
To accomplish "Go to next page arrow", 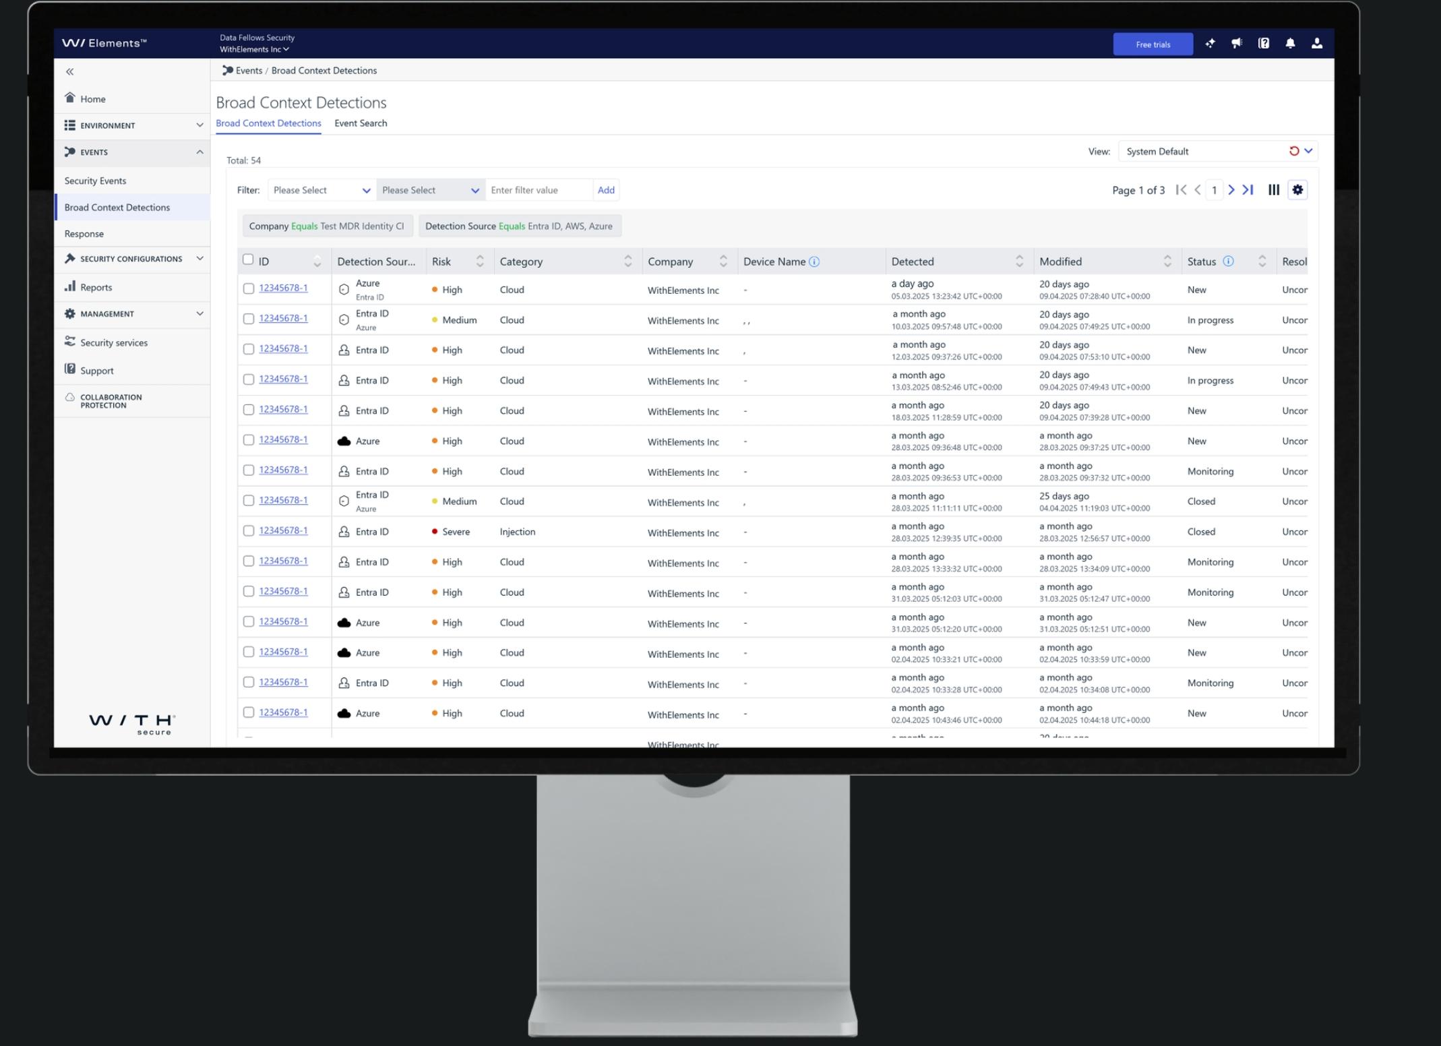I will pyautogui.click(x=1231, y=190).
